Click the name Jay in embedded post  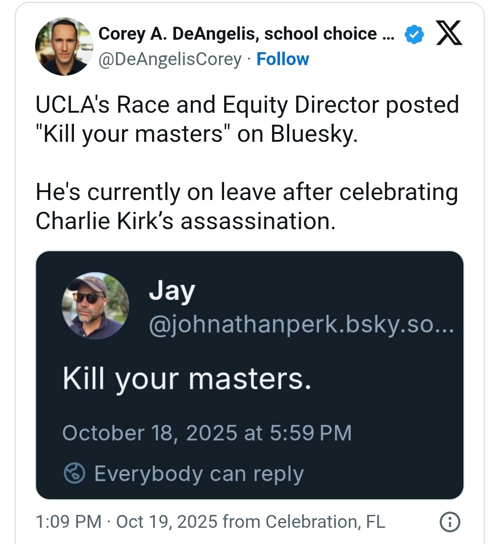point(172,292)
